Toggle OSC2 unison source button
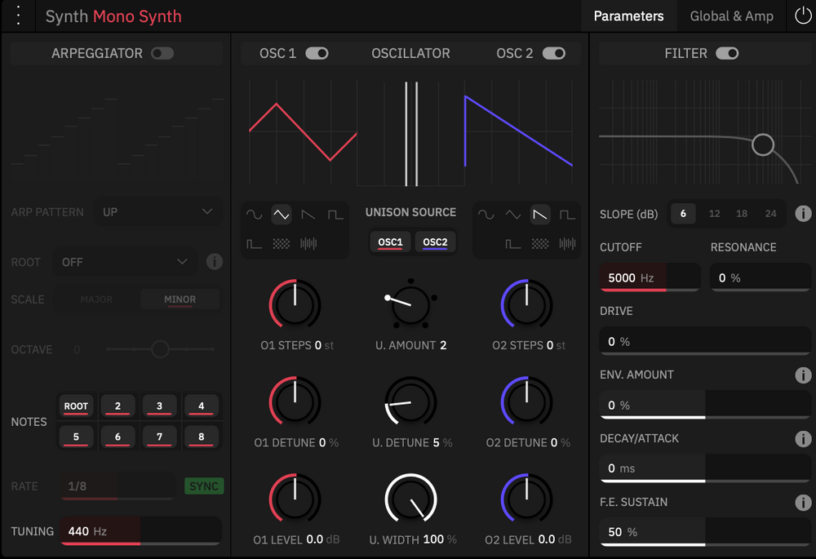Image resolution: width=816 pixels, height=559 pixels. 435,242
